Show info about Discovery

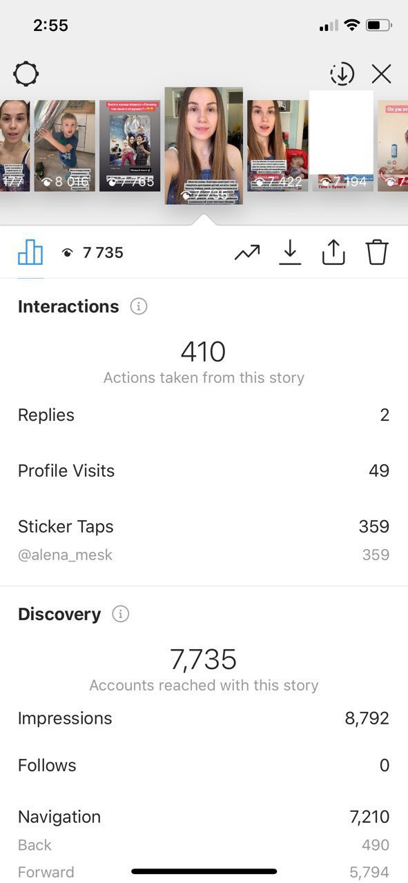click(121, 614)
